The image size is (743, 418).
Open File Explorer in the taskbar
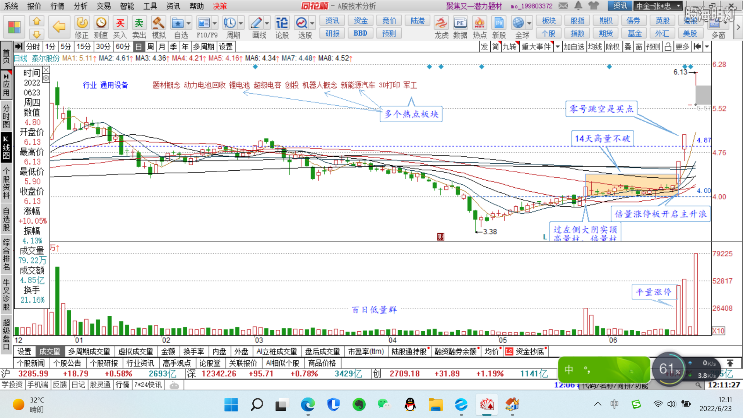[435, 405]
